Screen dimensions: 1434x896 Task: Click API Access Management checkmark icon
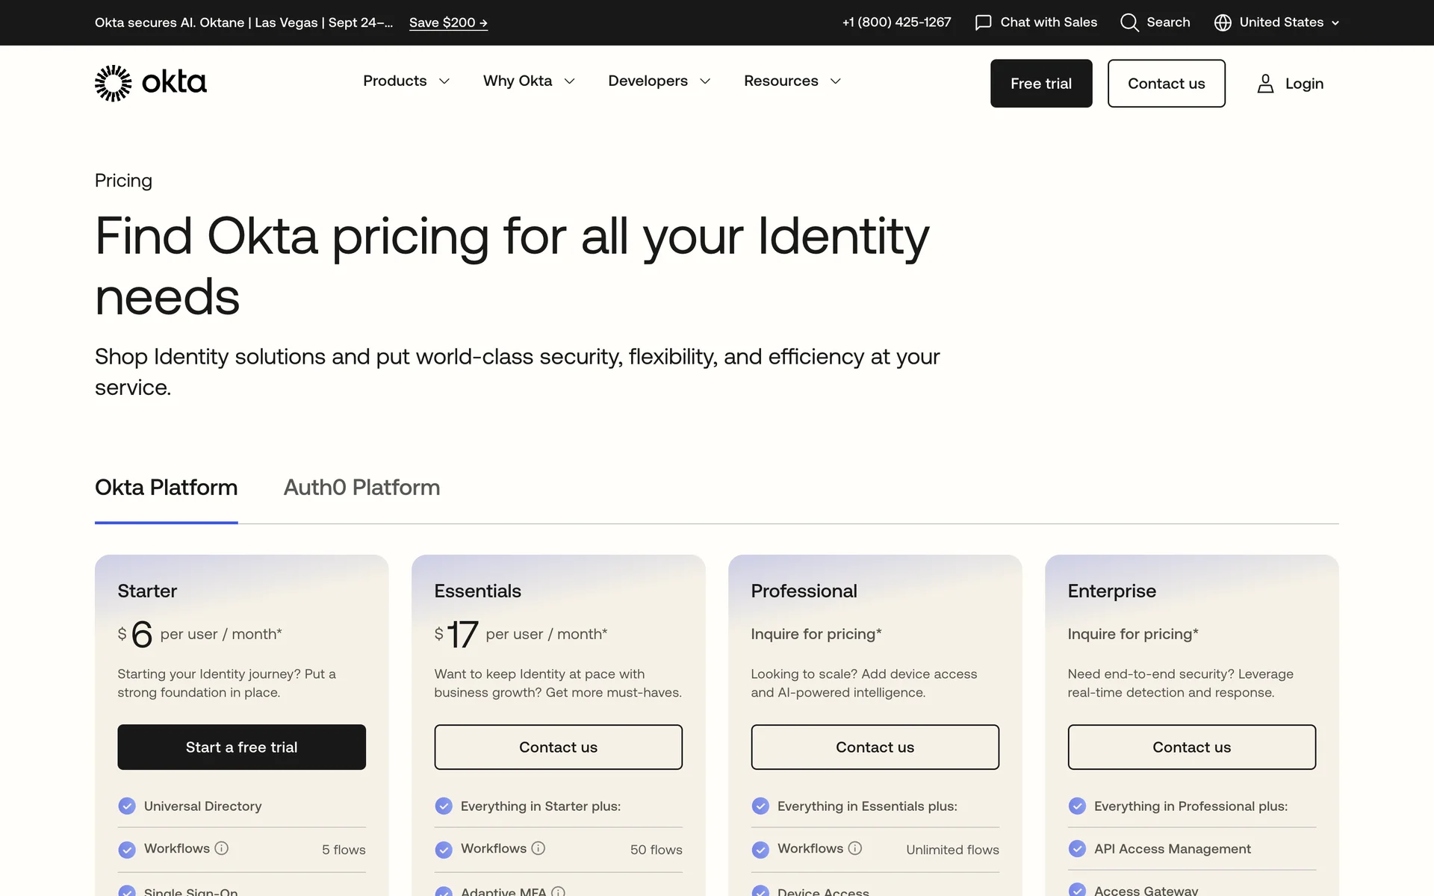click(x=1077, y=849)
